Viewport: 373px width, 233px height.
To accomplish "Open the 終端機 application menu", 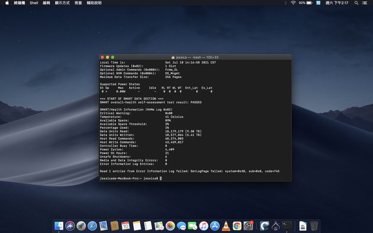I will pyautogui.click(x=19, y=3).
